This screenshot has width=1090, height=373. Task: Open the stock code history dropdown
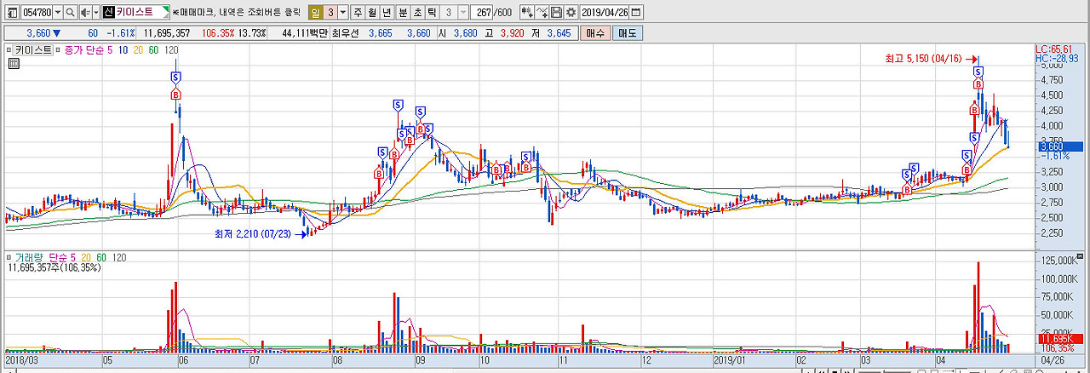(x=58, y=12)
